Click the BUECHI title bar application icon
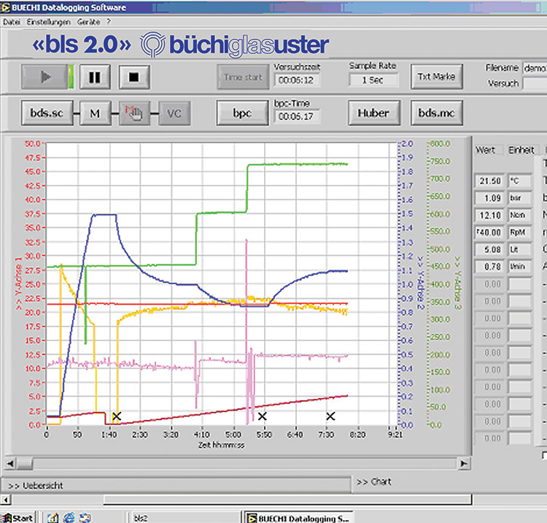This screenshot has width=547, height=523. [5, 7]
